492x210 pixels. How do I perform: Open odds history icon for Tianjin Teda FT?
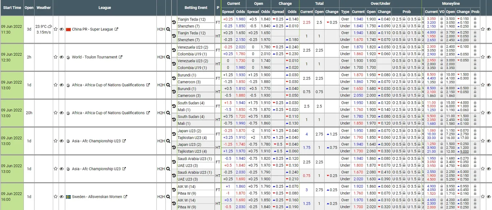pyautogui.click(x=174, y=22)
